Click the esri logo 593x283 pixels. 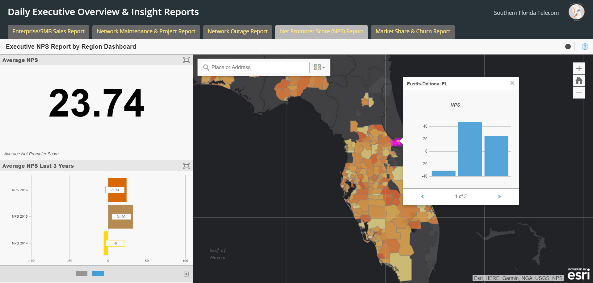(x=578, y=274)
